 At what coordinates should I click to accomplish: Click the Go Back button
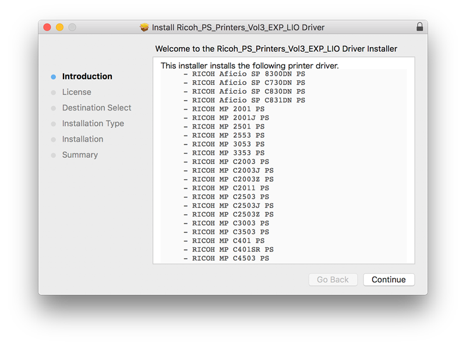point(333,280)
